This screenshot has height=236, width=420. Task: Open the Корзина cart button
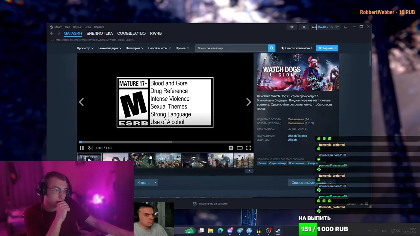(327, 48)
